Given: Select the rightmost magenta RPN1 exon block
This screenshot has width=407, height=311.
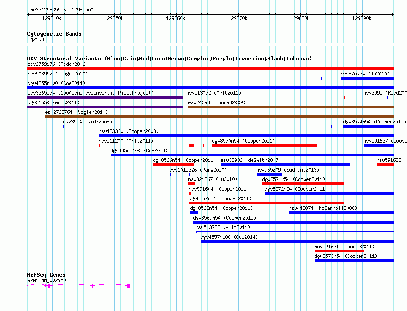Looking at the screenshot, I should (x=129, y=286).
